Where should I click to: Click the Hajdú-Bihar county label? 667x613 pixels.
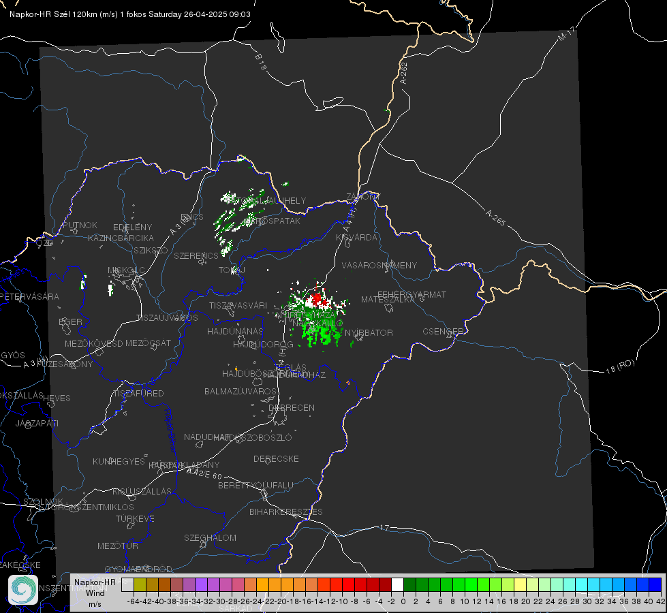tap(170, 430)
